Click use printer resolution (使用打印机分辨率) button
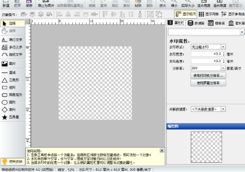This screenshot has width=245, height=172. (208, 76)
